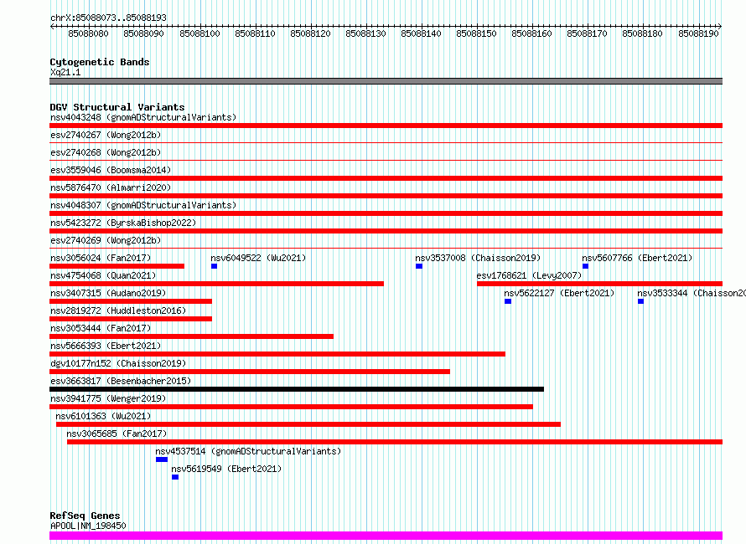Click the magenta APOOL gene bar
Viewport: 746px width, 544px height.
[386, 536]
